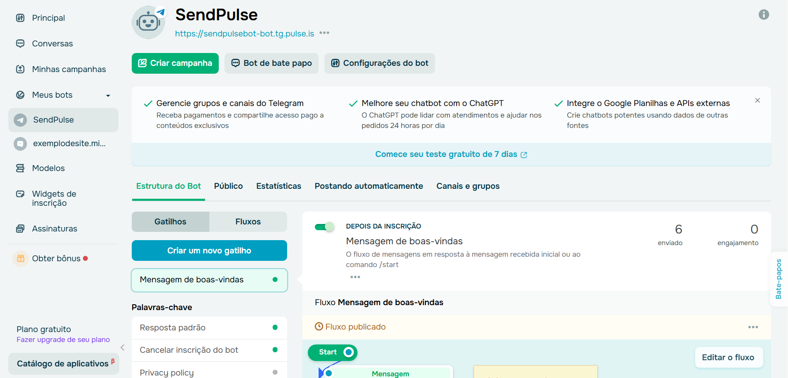Screen dimensions: 788x378
Task: Open Assinaturas section
Action: coord(54,229)
